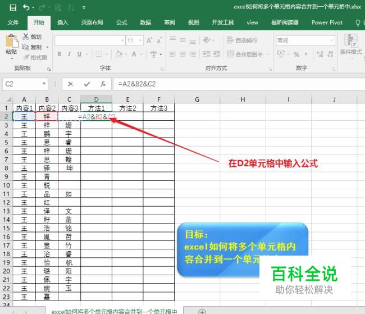Click the 方法2 header cell
Viewport: 365px width, 314px height.
pyautogui.click(x=127, y=108)
